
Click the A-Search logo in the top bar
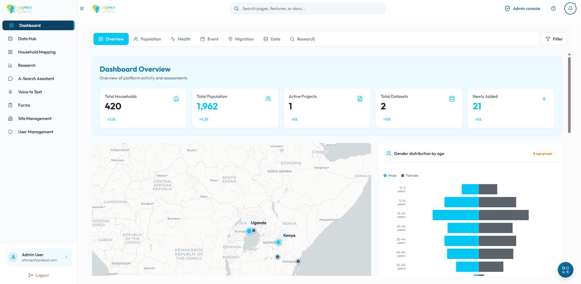pos(104,9)
